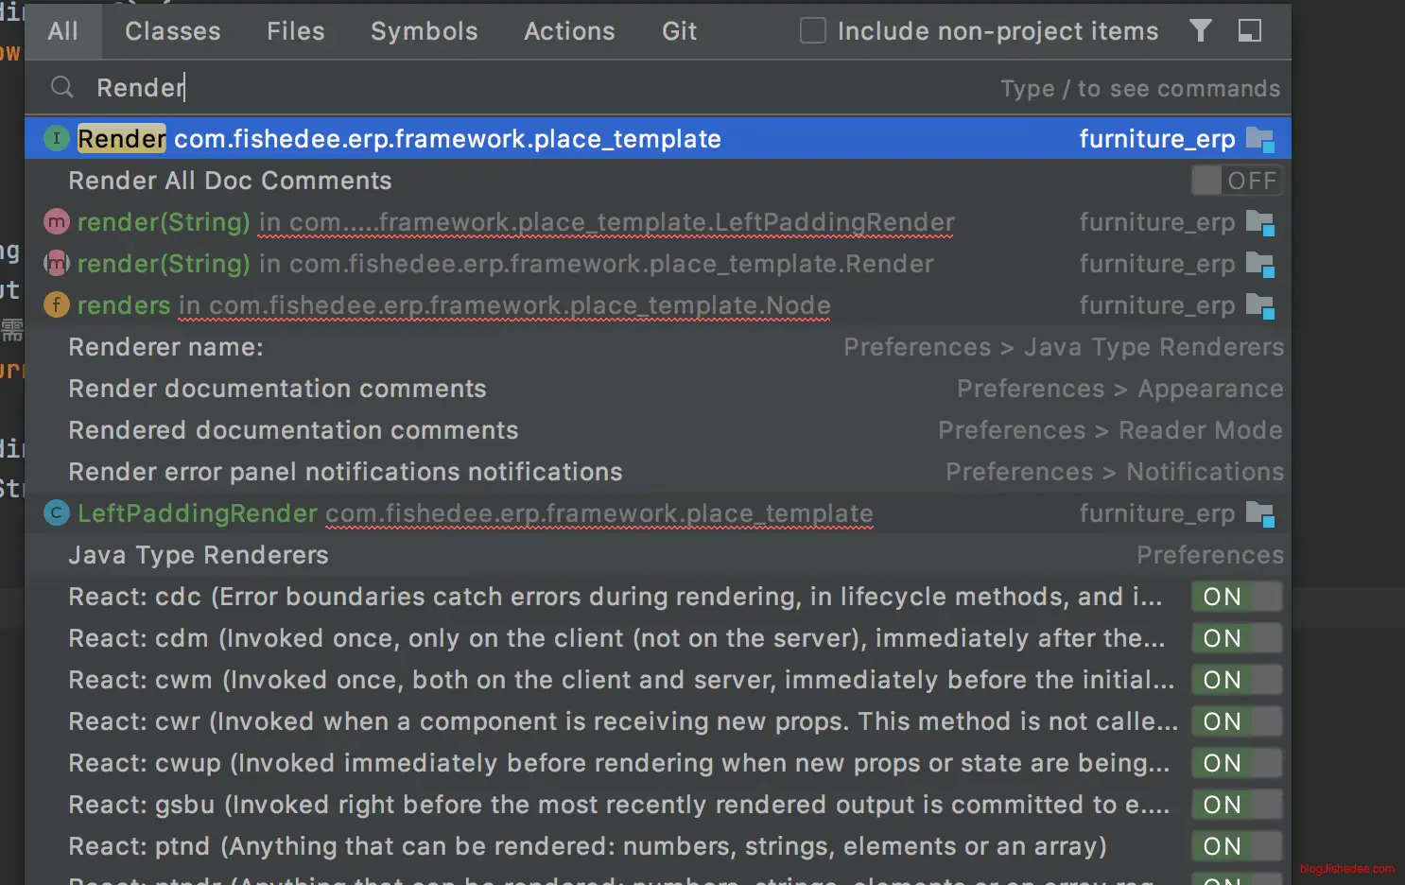This screenshot has height=885, width=1405.
Task: Toggle off the React: cdc template switch
Action: pyautogui.click(x=1236, y=597)
